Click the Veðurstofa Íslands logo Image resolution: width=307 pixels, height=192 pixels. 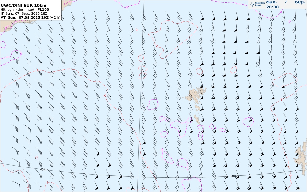pyautogui.click(x=257, y=4)
